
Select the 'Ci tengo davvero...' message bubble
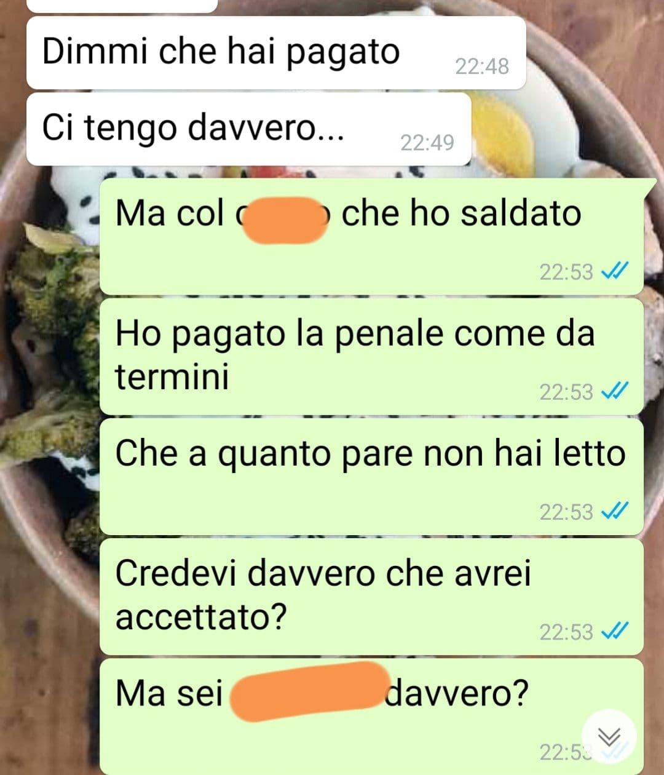pos(249,129)
